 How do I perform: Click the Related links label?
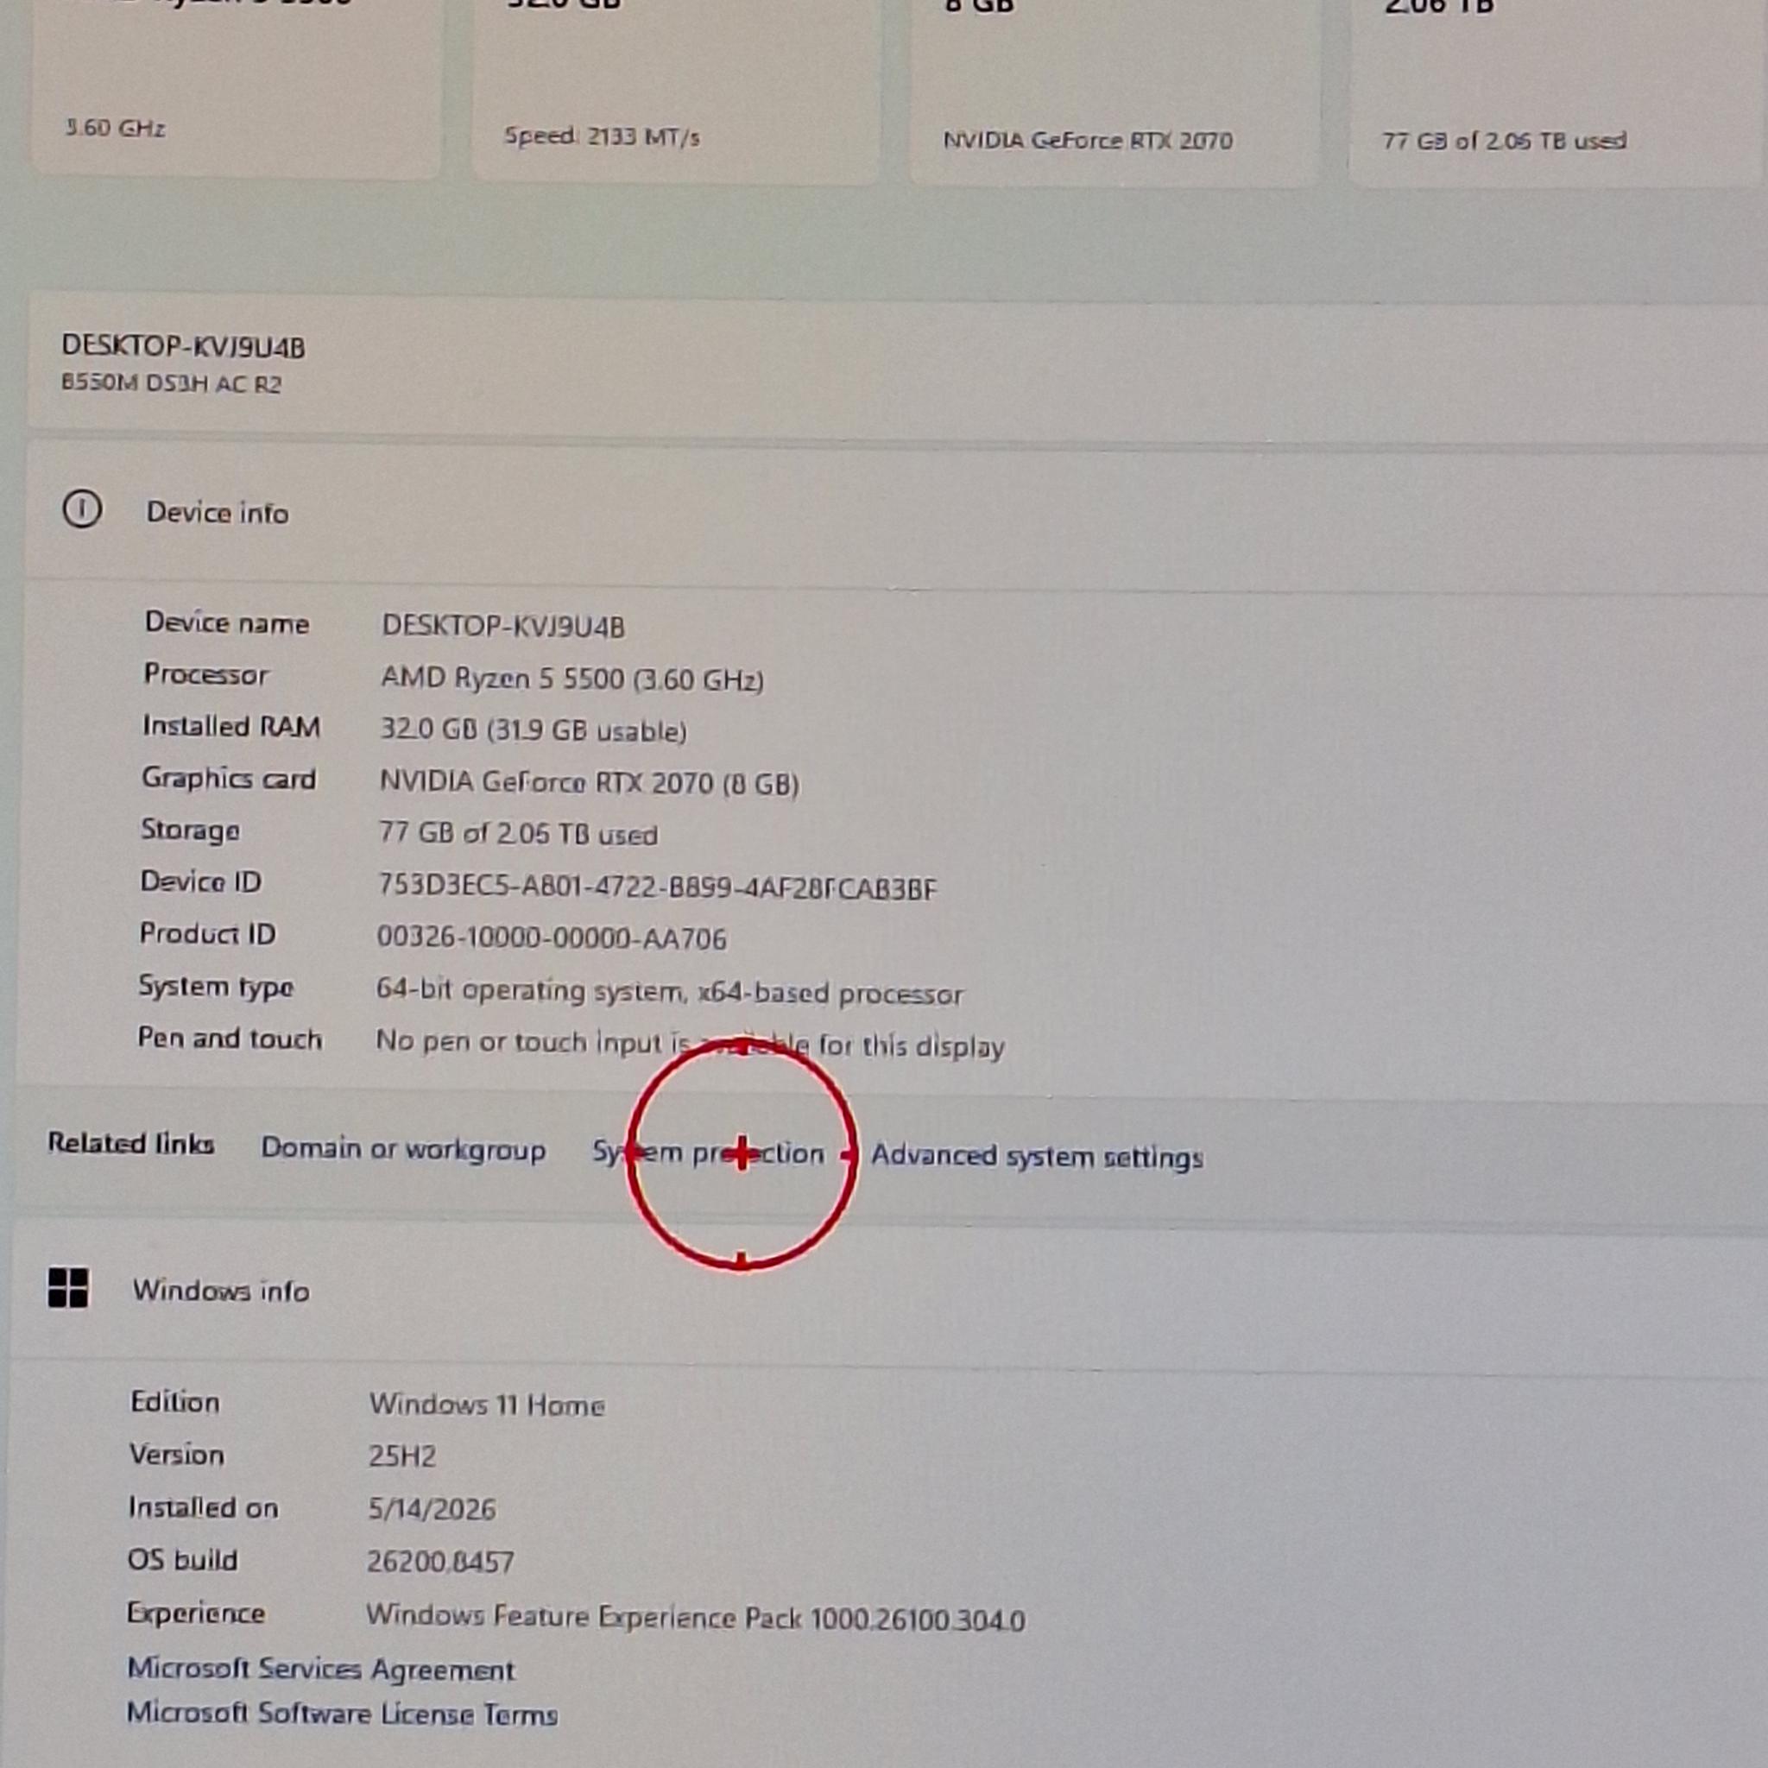point(131,1143)
